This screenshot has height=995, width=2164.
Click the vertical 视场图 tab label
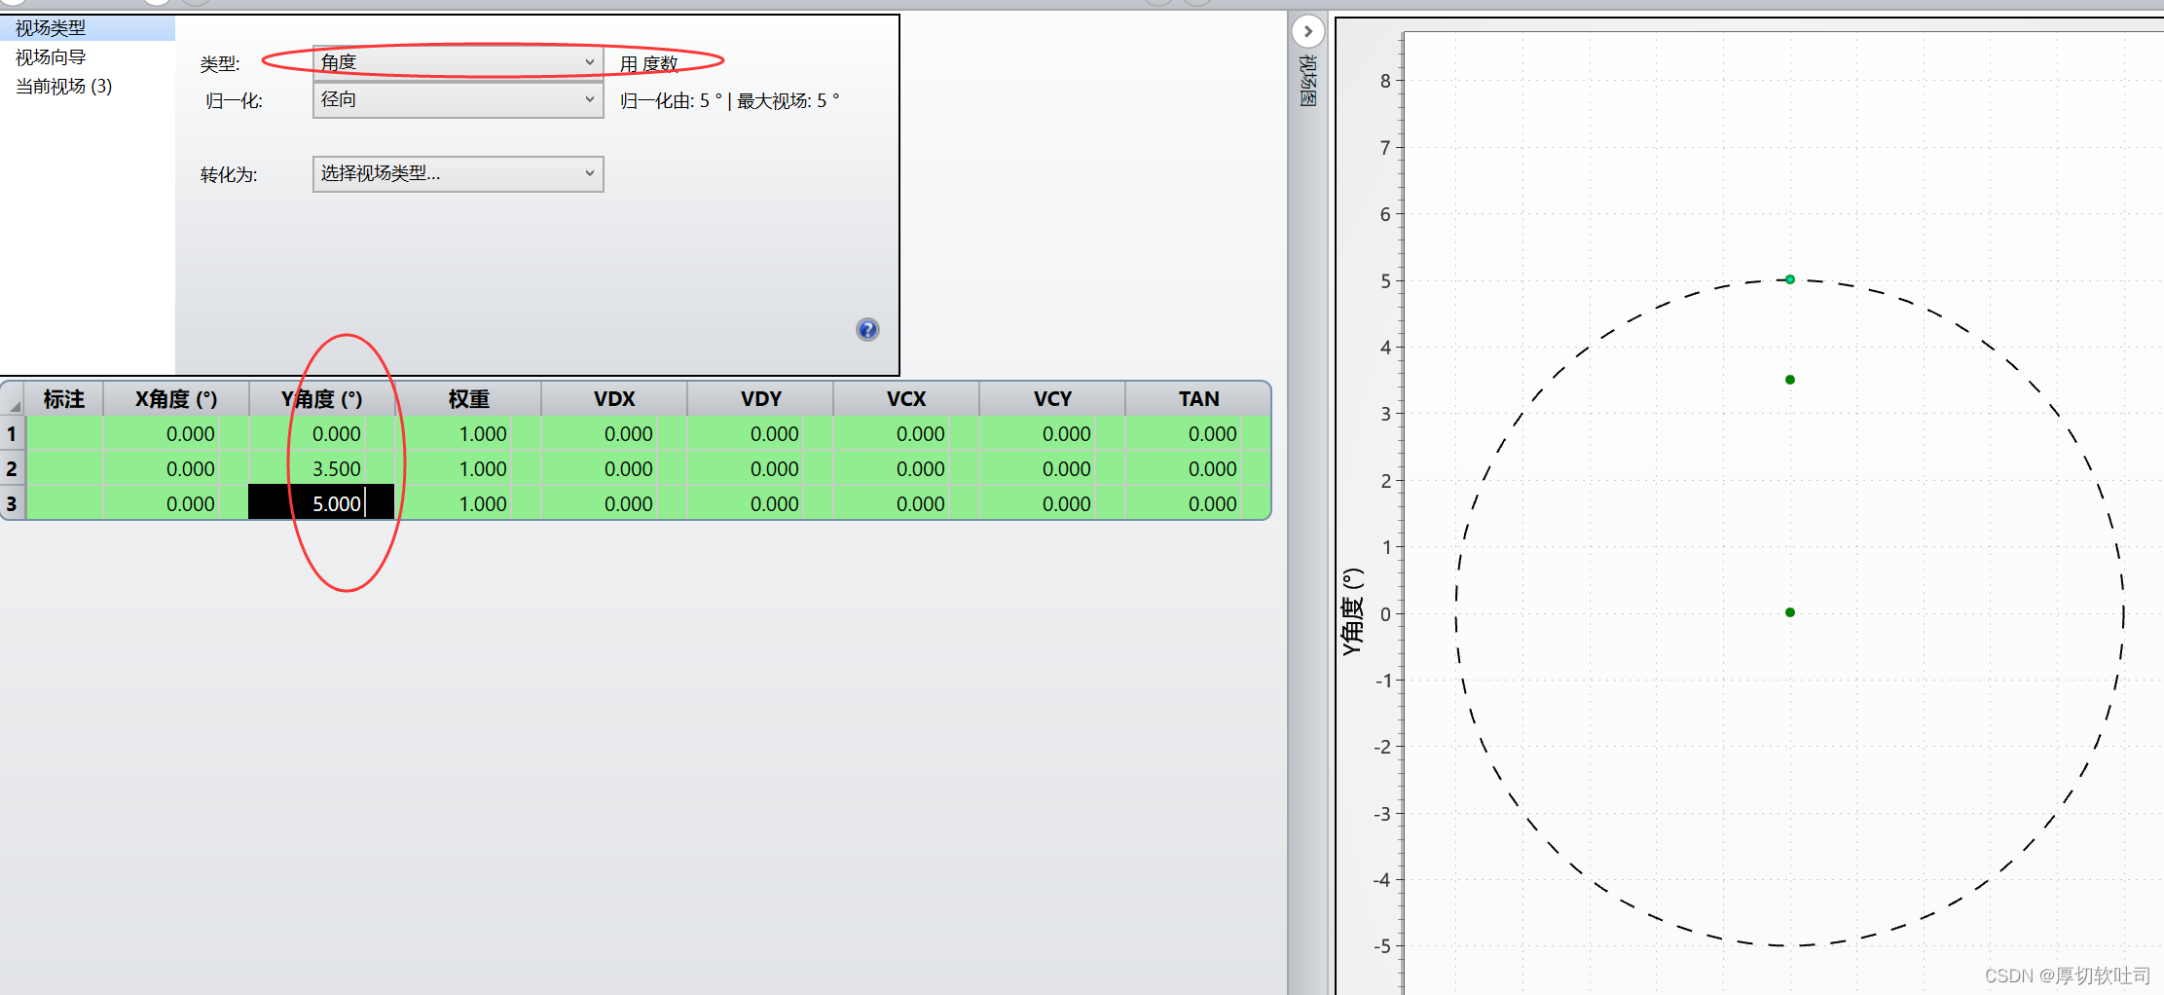click(1308, 80)
